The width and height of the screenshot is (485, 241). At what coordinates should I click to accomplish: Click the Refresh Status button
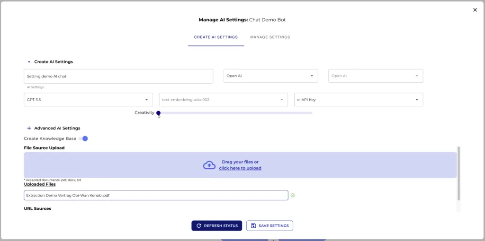216,225
